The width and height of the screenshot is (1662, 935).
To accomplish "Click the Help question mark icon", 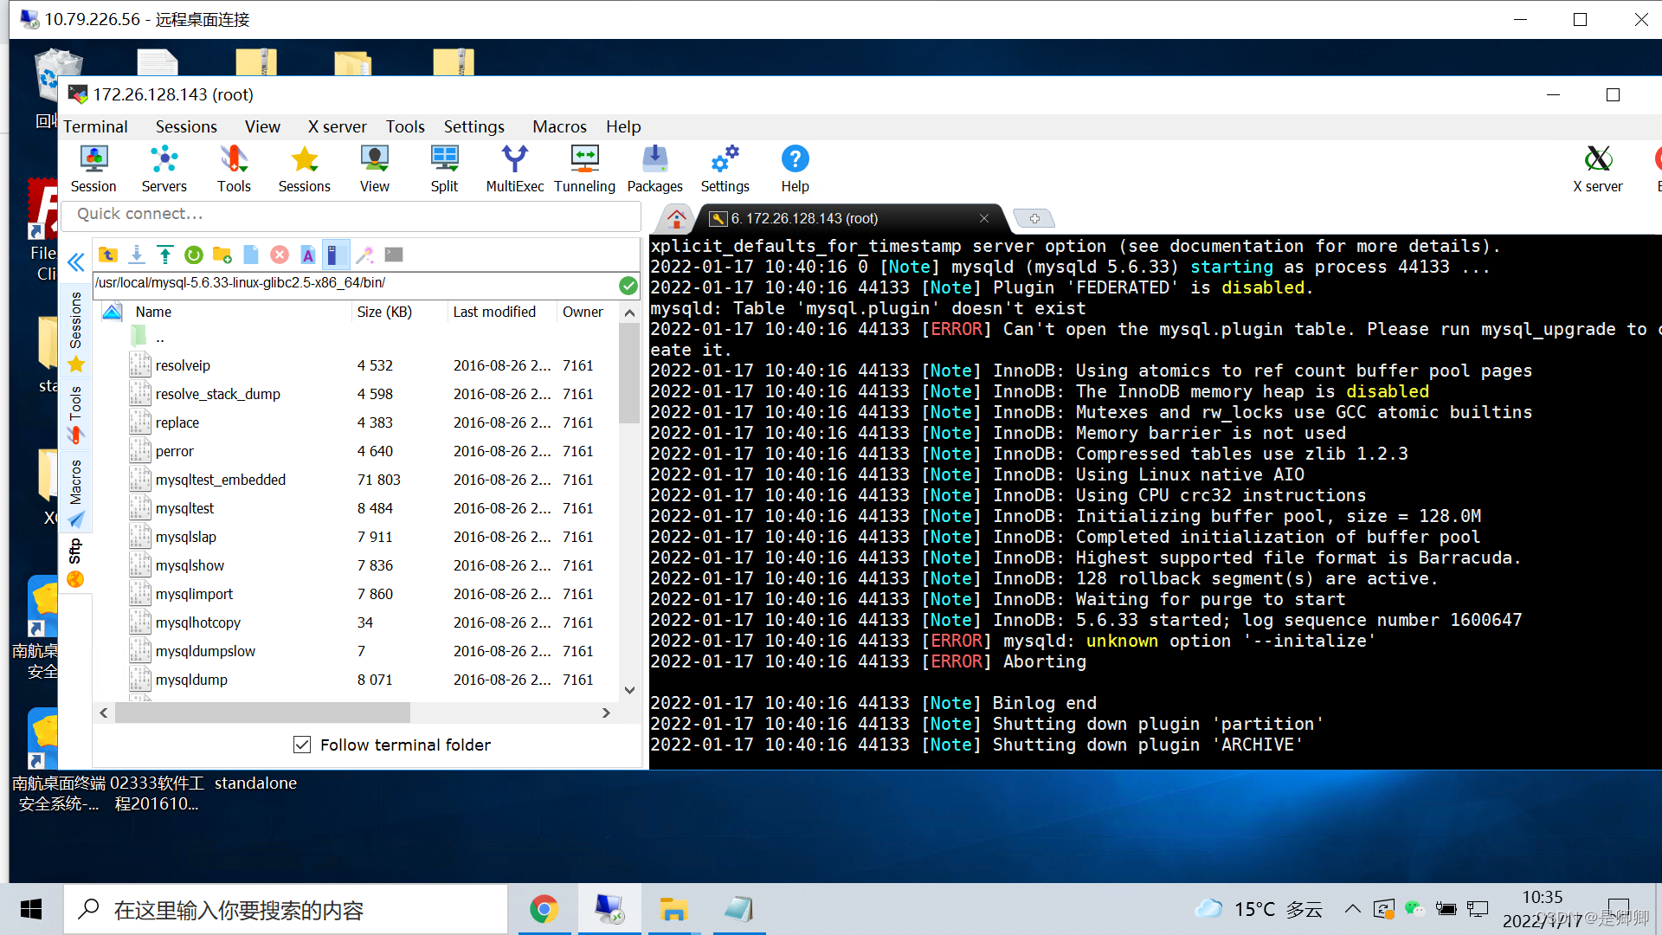I will pos(795,169).
